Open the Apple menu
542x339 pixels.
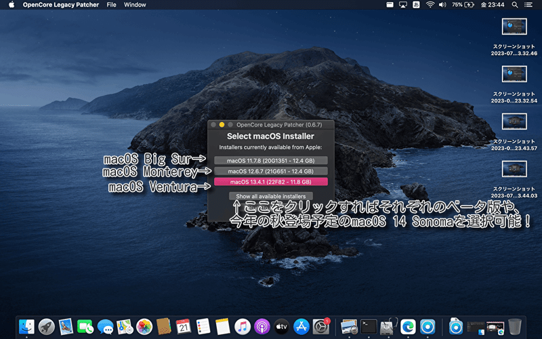12,5
